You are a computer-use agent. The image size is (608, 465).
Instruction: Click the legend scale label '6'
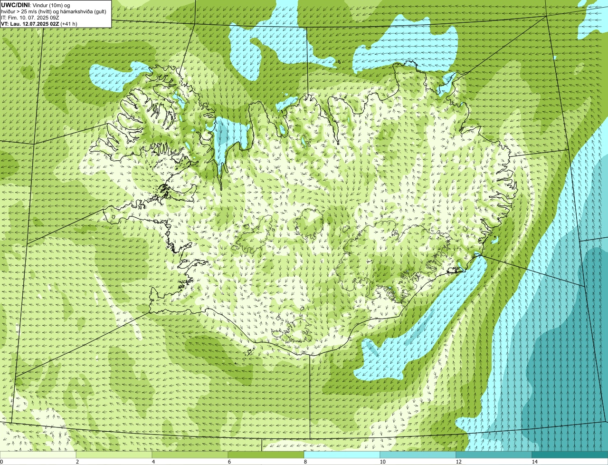click(x=229, y=462)
